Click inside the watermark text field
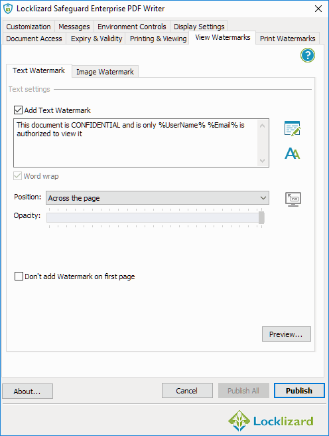The height and width of the screenshot is (436, 329). coord(136,143)
